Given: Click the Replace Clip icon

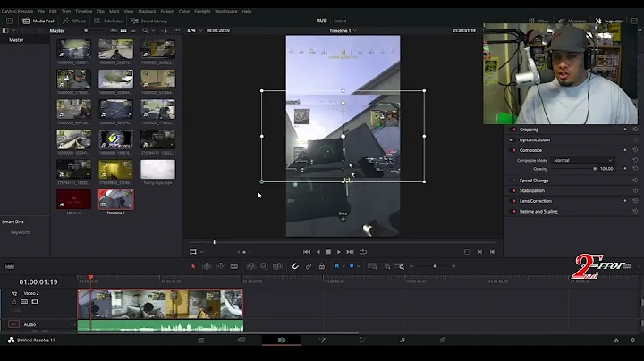Looking at the screenshot, I should (x=277, y=266).
